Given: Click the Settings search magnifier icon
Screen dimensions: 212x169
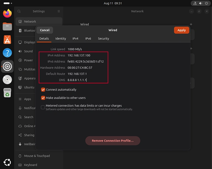Looking at the screenshot, I should coord(19,11).
